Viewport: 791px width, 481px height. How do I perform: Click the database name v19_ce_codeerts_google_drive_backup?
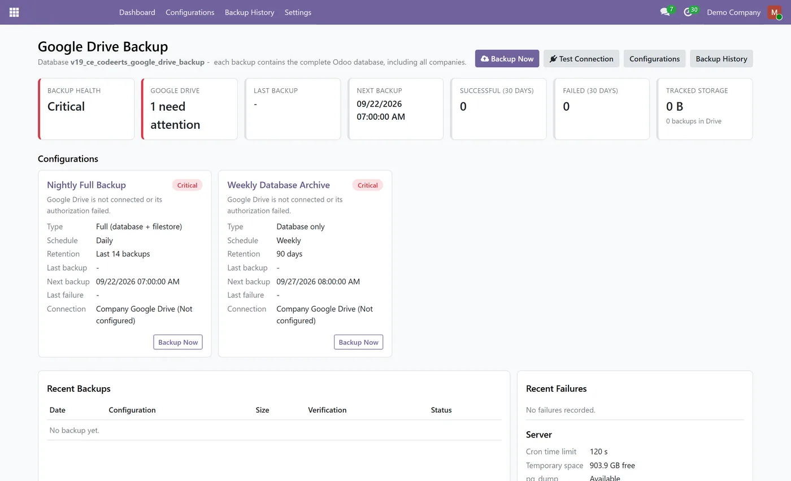click(137, 62)
